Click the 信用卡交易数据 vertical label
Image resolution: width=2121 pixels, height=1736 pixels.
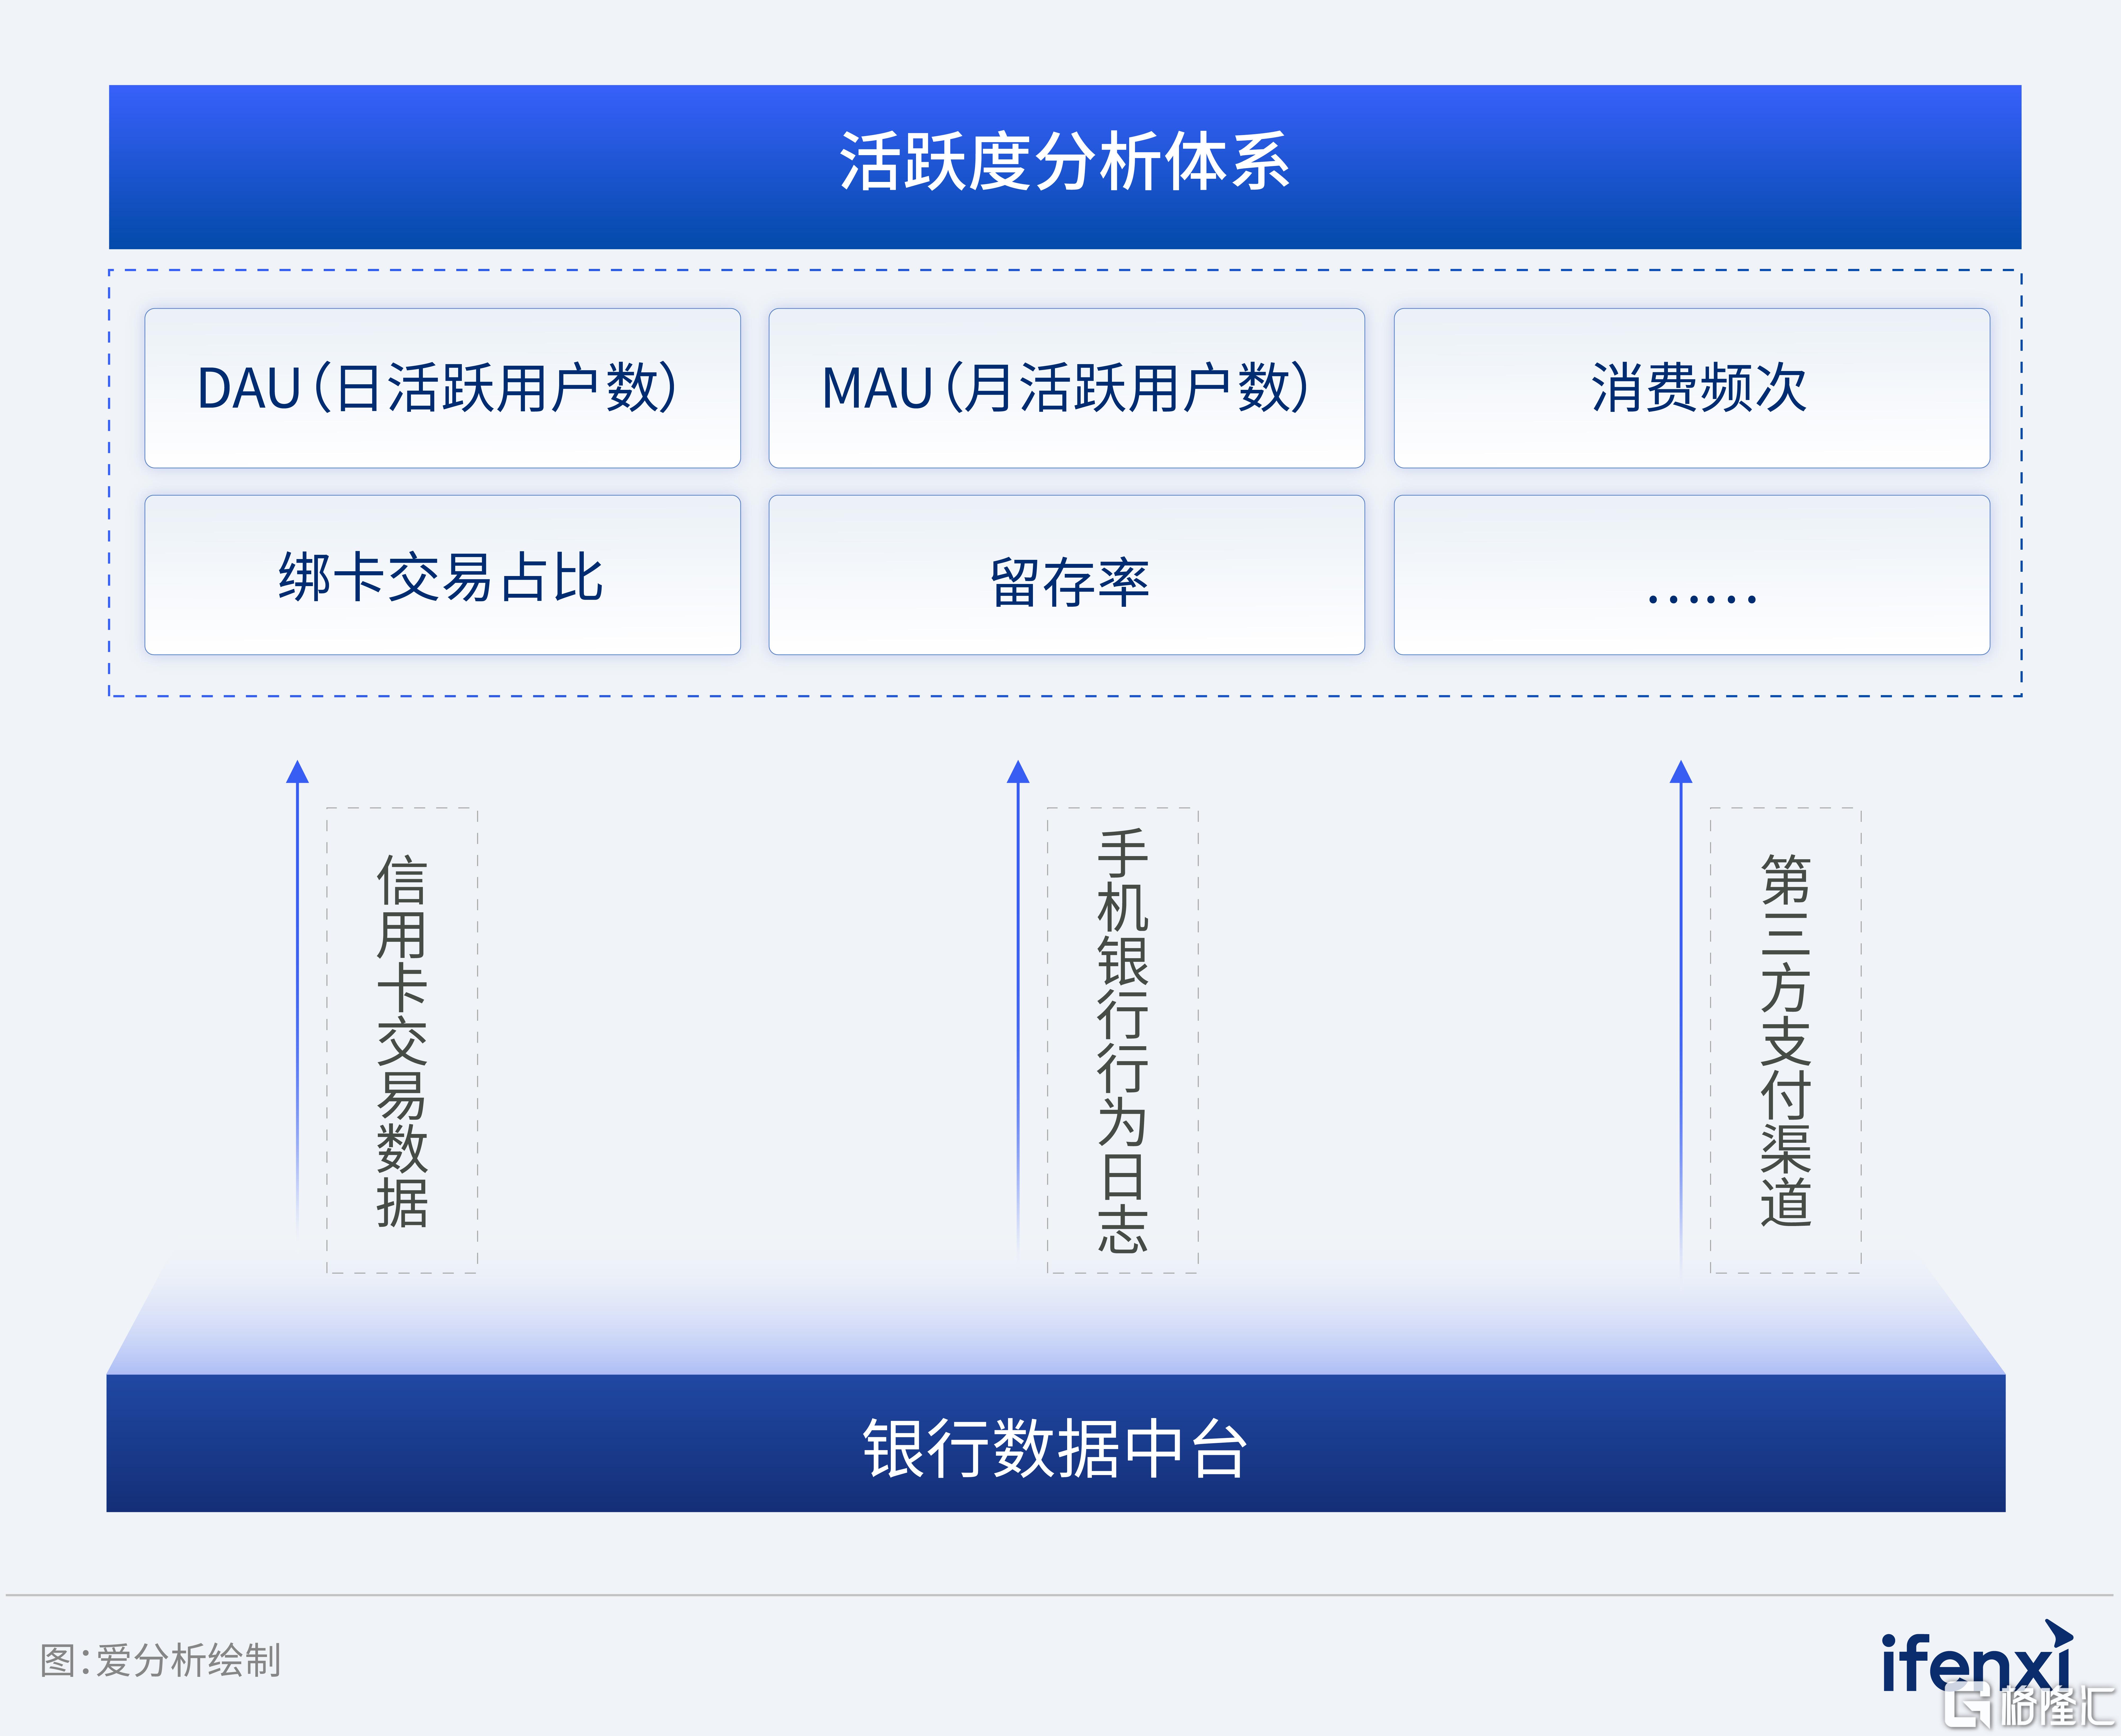click(x=402, y=1040)
